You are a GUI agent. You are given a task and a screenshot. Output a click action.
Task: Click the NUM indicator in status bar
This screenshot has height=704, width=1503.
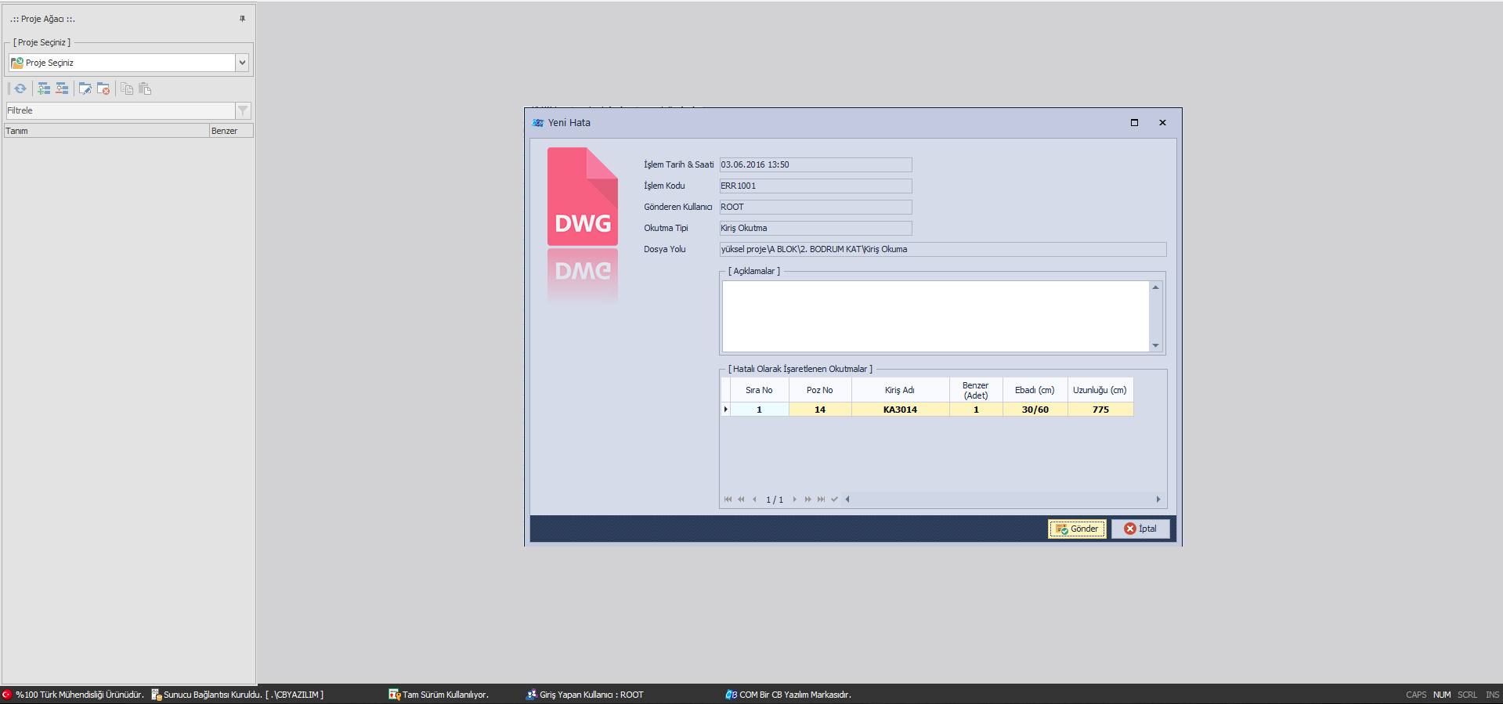[1442, 695]
